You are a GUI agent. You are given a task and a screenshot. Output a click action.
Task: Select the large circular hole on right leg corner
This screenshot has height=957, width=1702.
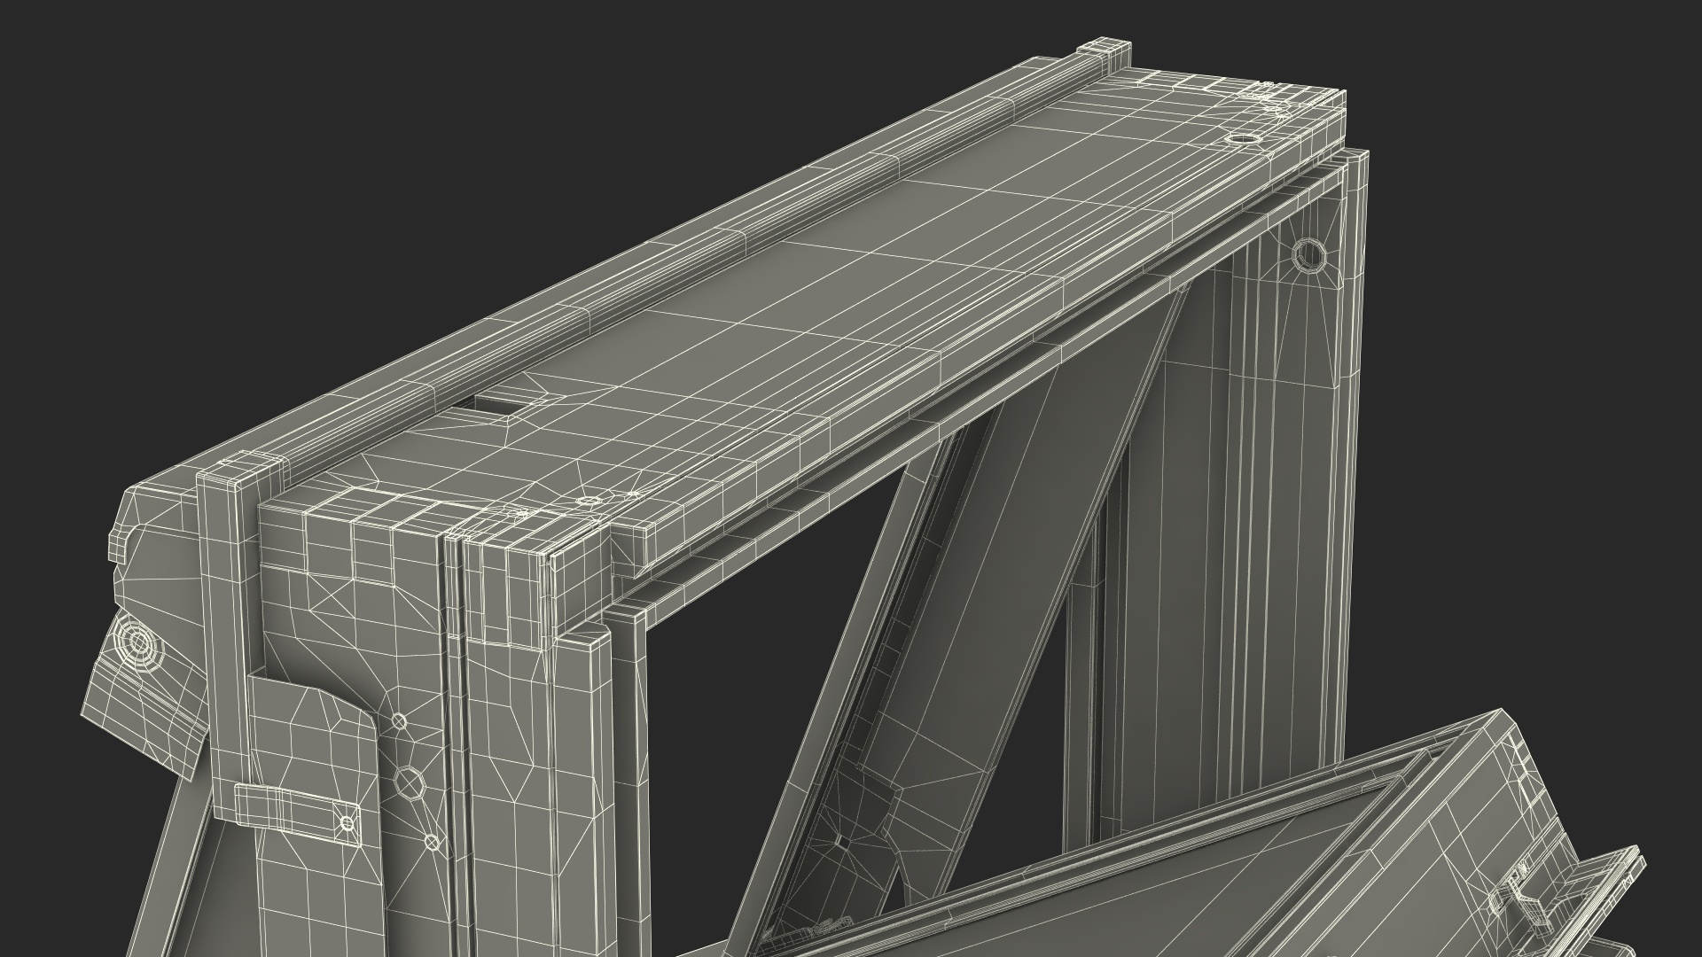1308,255
